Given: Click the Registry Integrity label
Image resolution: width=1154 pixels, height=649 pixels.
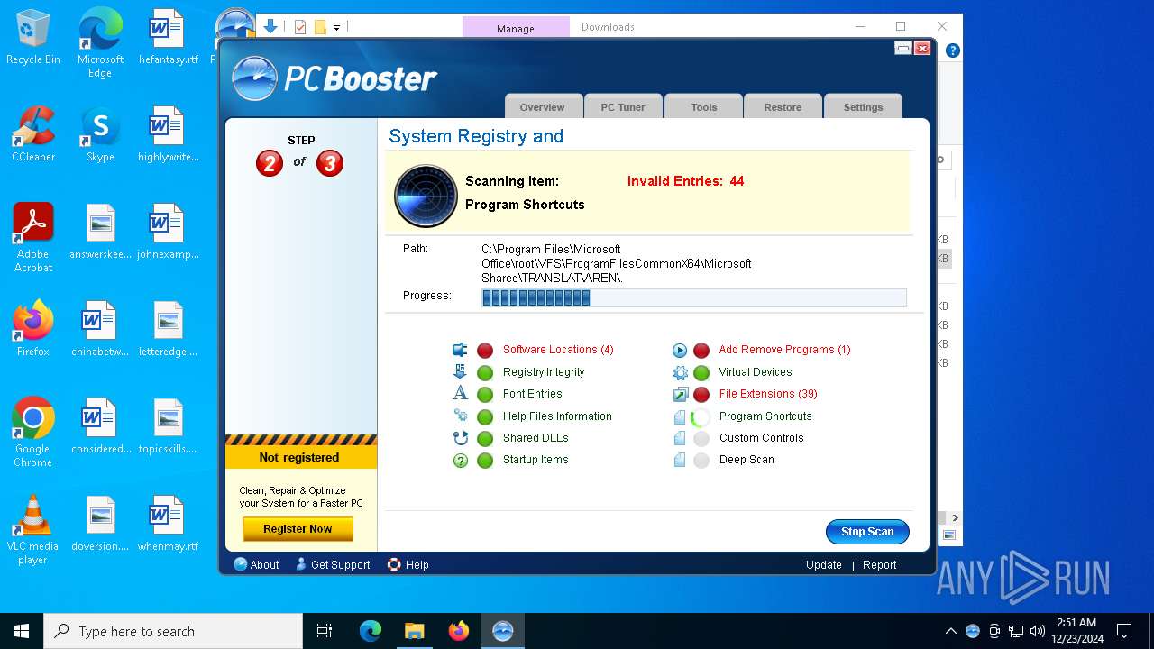Looking at the screenshot, I should [544, 372].
